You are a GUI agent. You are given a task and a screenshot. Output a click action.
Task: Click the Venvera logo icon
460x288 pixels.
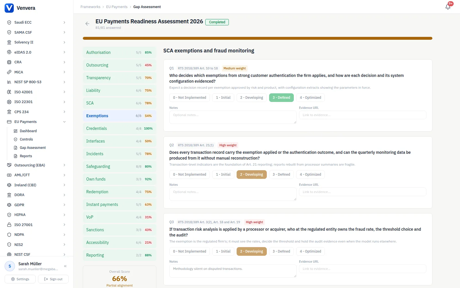pos(9,8)
